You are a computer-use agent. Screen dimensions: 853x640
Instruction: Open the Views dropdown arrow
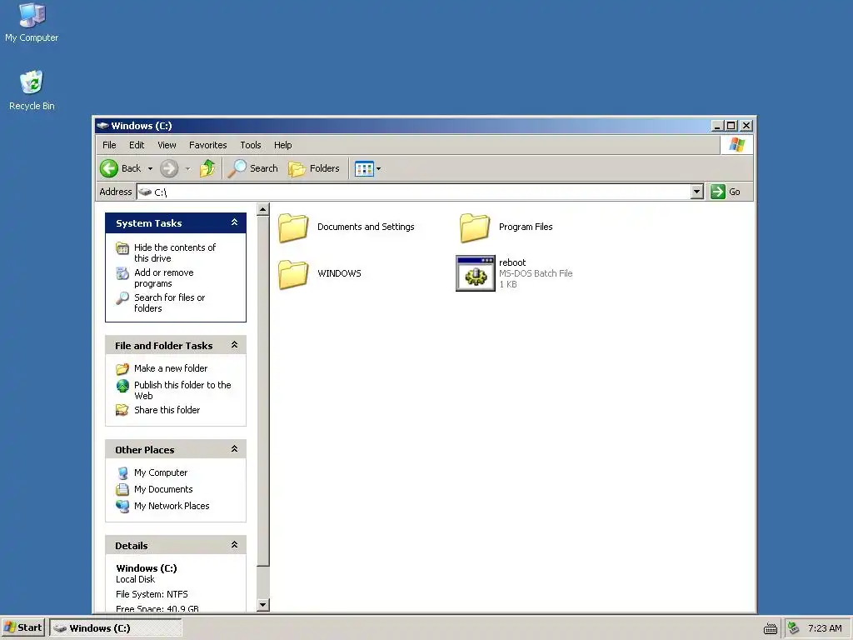click(379, 168)
